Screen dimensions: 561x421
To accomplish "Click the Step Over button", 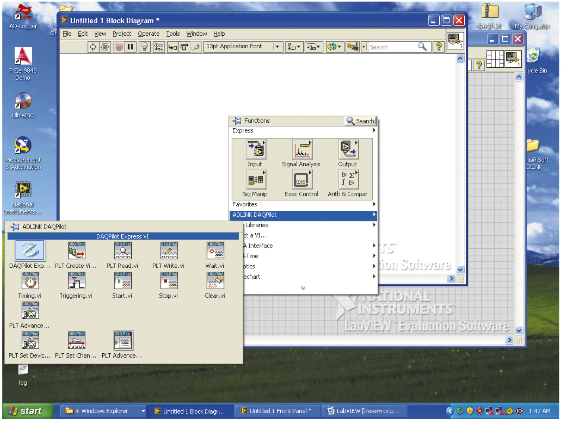I will (184, 47).
